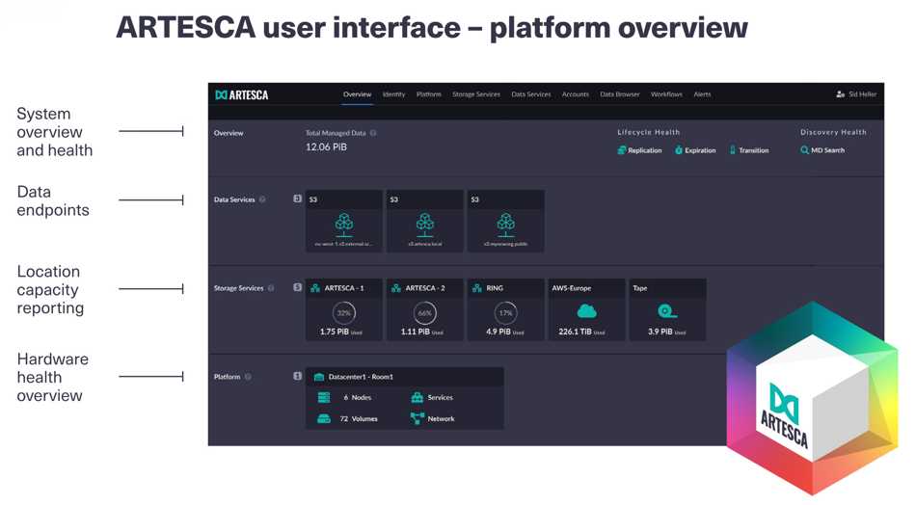Screen dimensions: 916x505
Task: Click the Expiration lifecycle health icon
Action: (678, 150)
